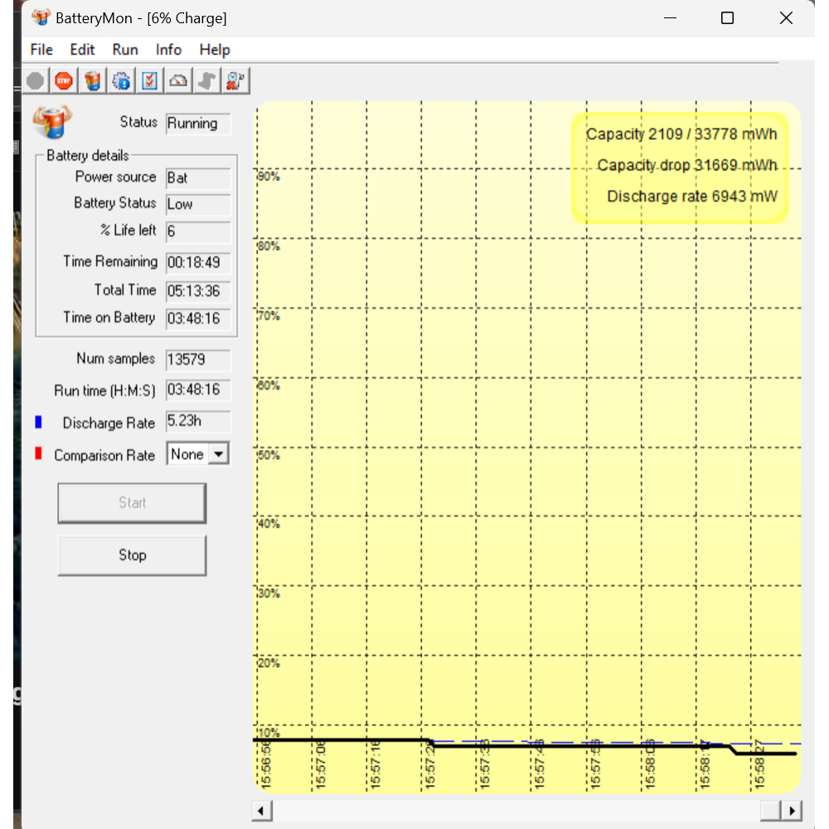The height and width of the screenshot is (829, 829).
Task: Click the yellow capacity info box on graph
Action: 681,167
